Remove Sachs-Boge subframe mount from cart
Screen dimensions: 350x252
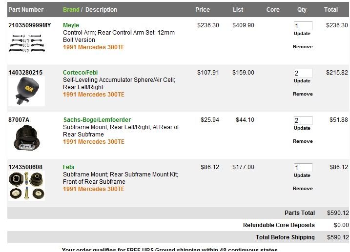tap(303, 141)
